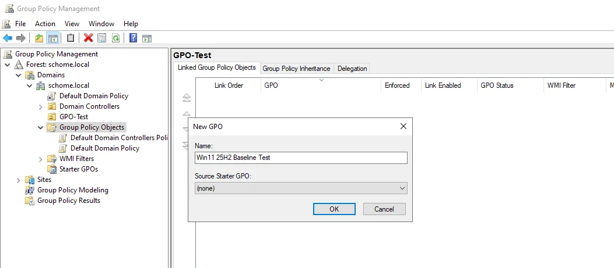This screenshot has height=268, width=614.
Task: Click the Forward arrow toolbar icon
Action: pyautogui.click(x=21, y=38)
